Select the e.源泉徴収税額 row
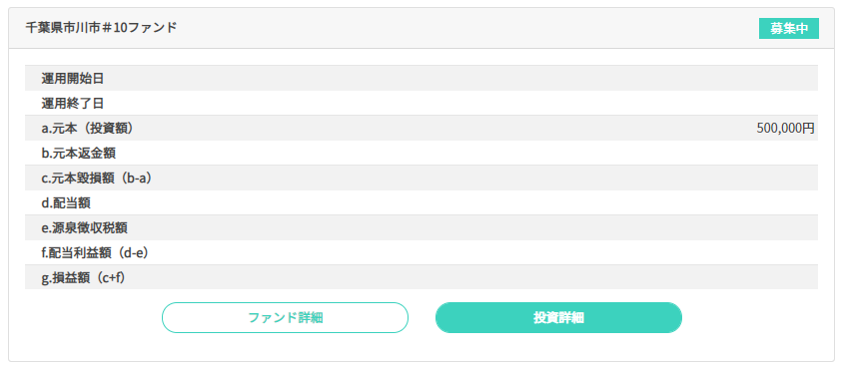 click(x=422, y=227)
